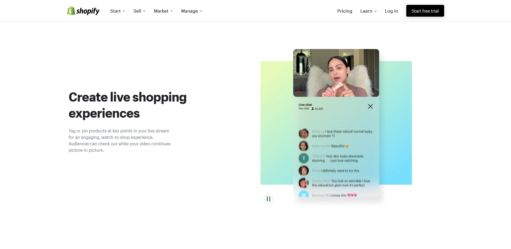Click Kallie Hunter's chat avatar
Image resolution: width=511 pixels, height=249 pixels.
304,146
